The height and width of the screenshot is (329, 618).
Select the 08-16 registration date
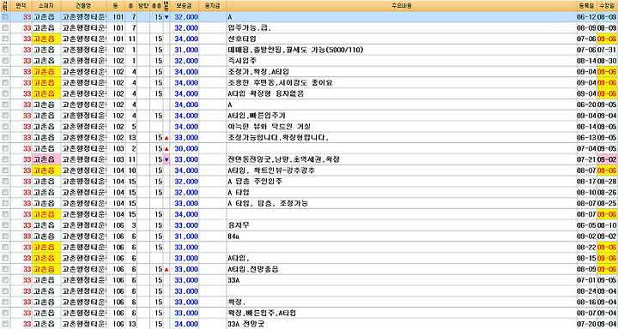point(586,302)
